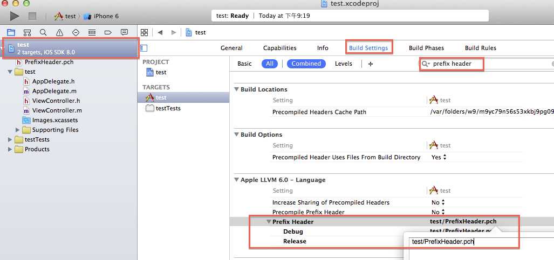Open Images.xcassets

pos(55,120)
